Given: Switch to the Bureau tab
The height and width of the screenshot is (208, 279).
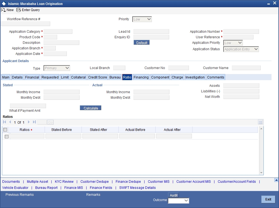Looking at the screenshot, I should (115, 77).
